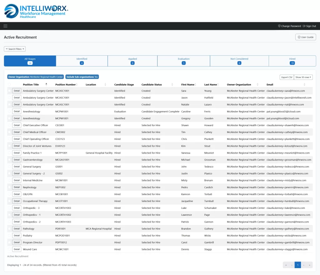The width and height of the screenshot is (320, 275).
Task: Expand the Search Filters dropdown
Action: [x=15, y=49]
